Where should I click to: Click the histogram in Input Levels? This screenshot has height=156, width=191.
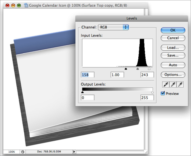[x=117, y=53]
